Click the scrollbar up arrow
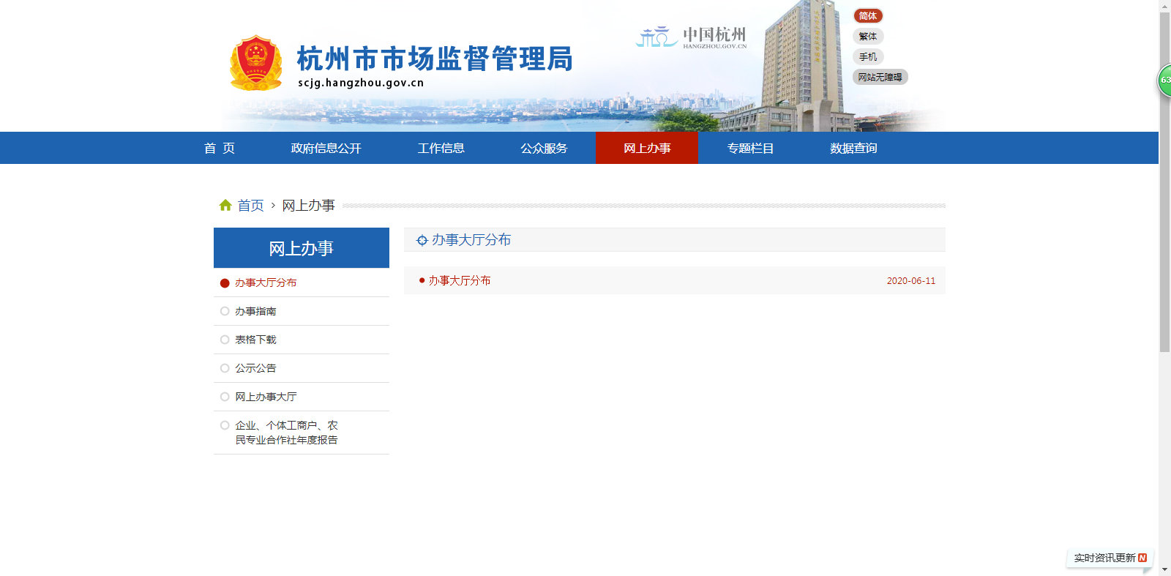This screenshot has height=576, width=1171. click(x=1164, y=6)
